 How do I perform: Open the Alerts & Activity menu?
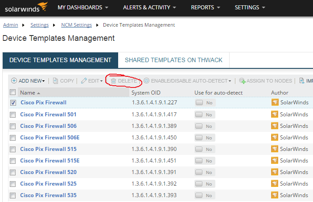[149, 8]
